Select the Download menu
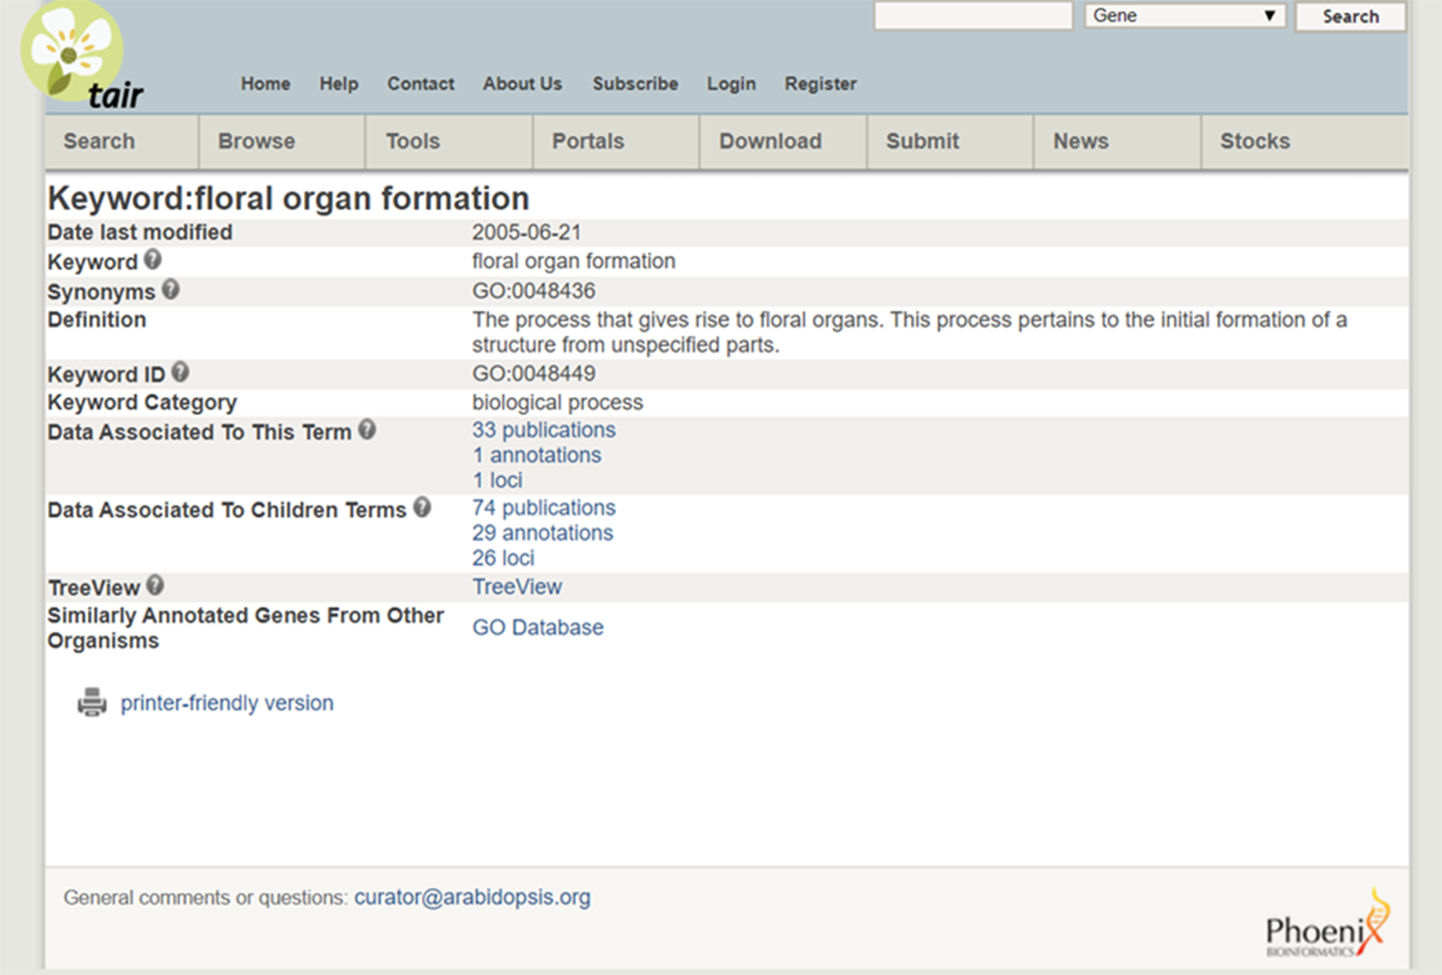 coord(770,142)
